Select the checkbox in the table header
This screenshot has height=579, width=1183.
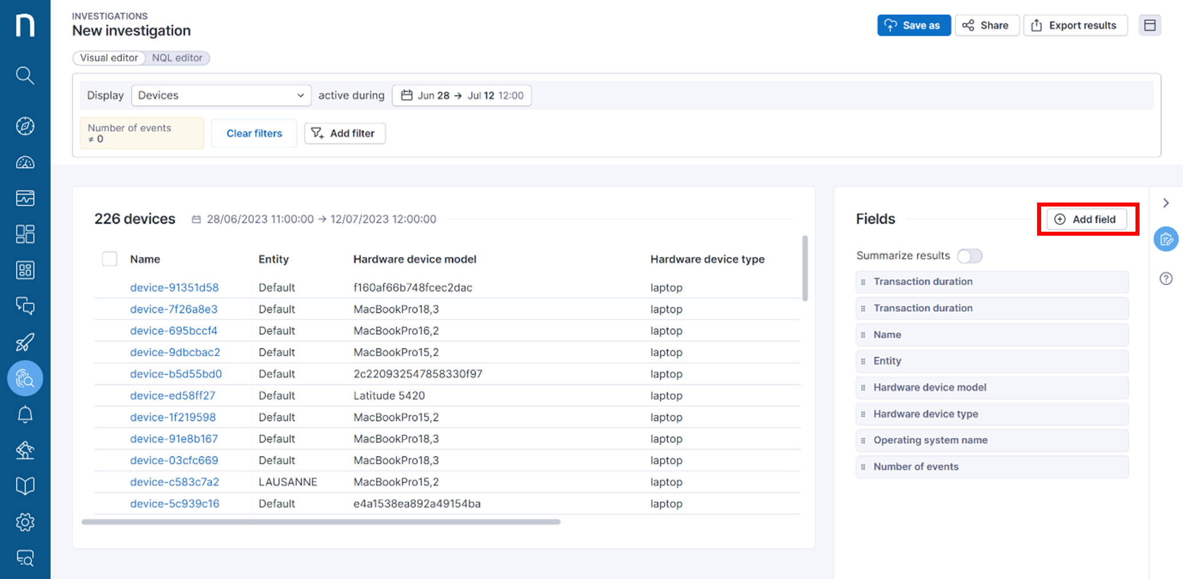(109, 259)
